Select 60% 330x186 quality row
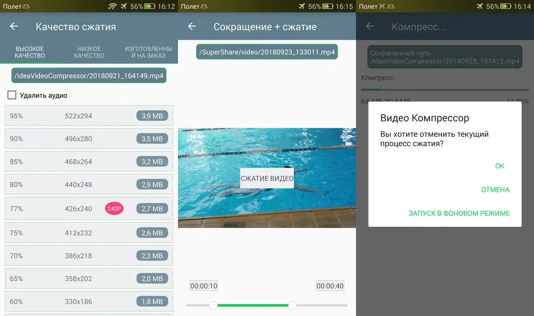The width and height of the screenshot is (534, 316). click(x=89, y=301)
